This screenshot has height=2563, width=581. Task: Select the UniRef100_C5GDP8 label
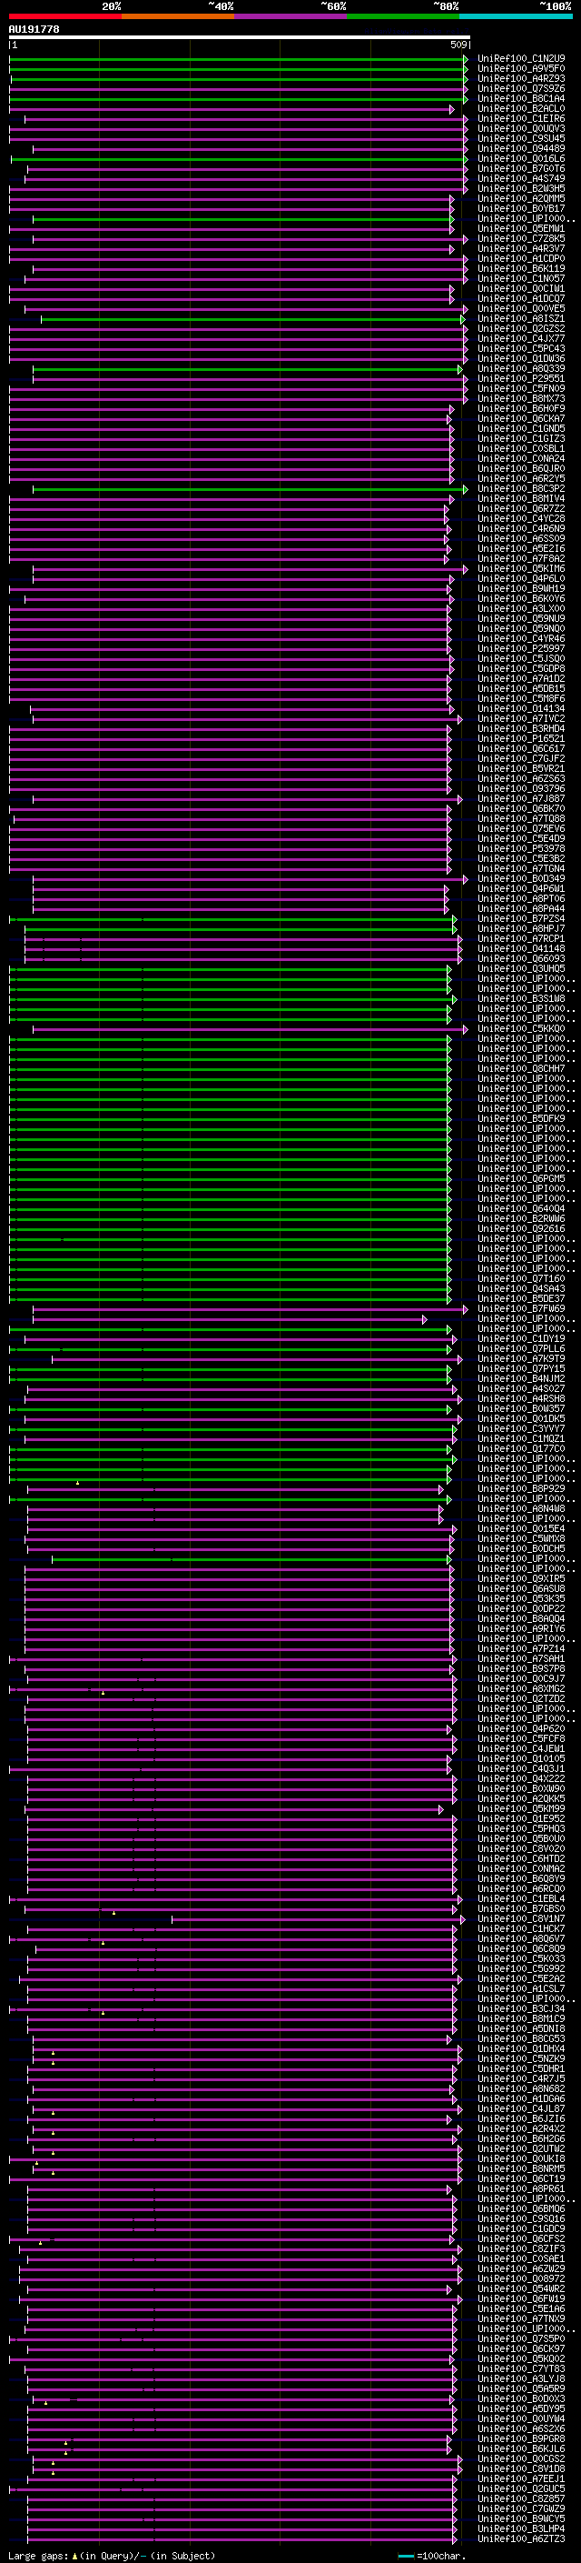[x=521, y=669]
